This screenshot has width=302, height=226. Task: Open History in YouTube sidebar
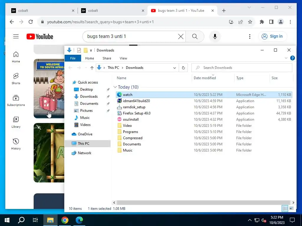tap(16, 144)
